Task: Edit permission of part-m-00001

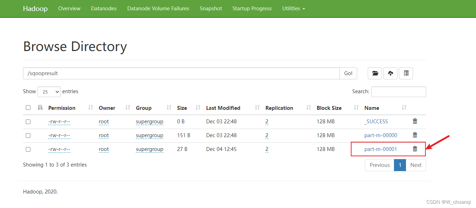Action: coord(59,149)
